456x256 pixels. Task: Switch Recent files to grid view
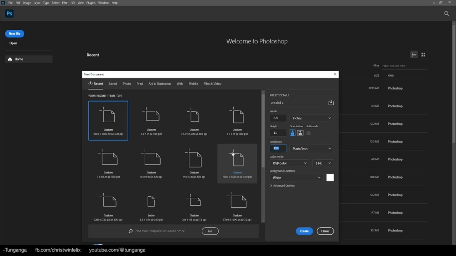coord(423,54)
